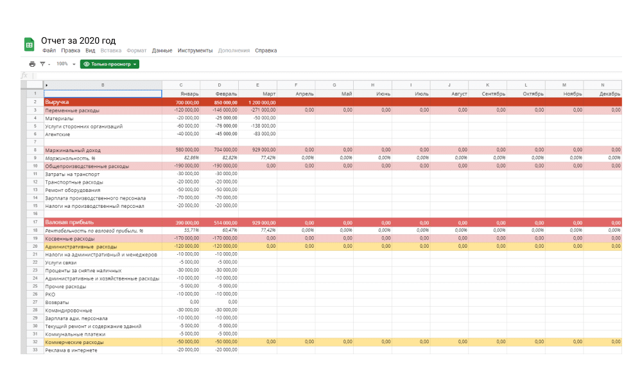Select column N header
642x385 pixels.
603,85
